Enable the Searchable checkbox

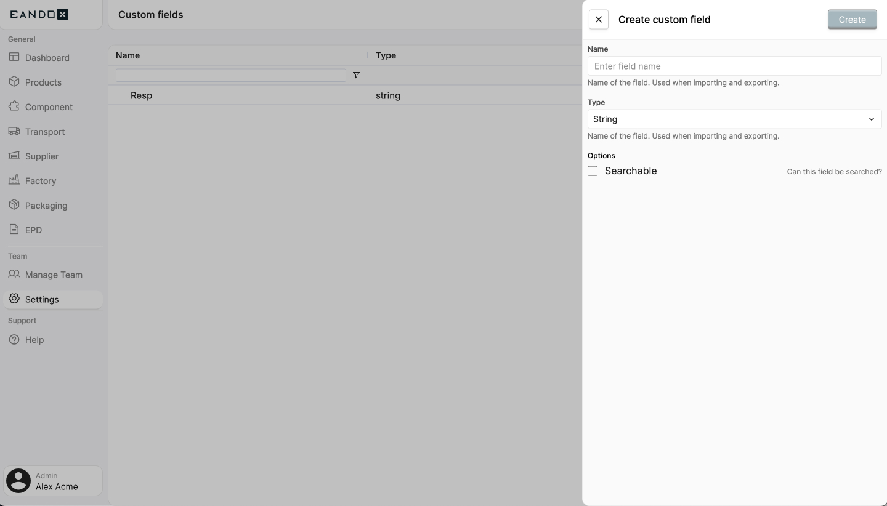(593, 171)
